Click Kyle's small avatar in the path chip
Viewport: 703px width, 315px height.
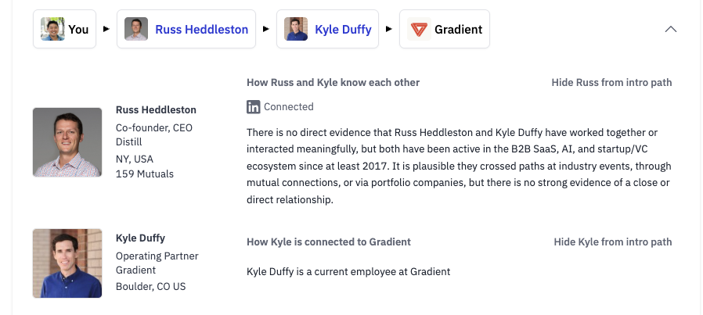tap(296, 29)
